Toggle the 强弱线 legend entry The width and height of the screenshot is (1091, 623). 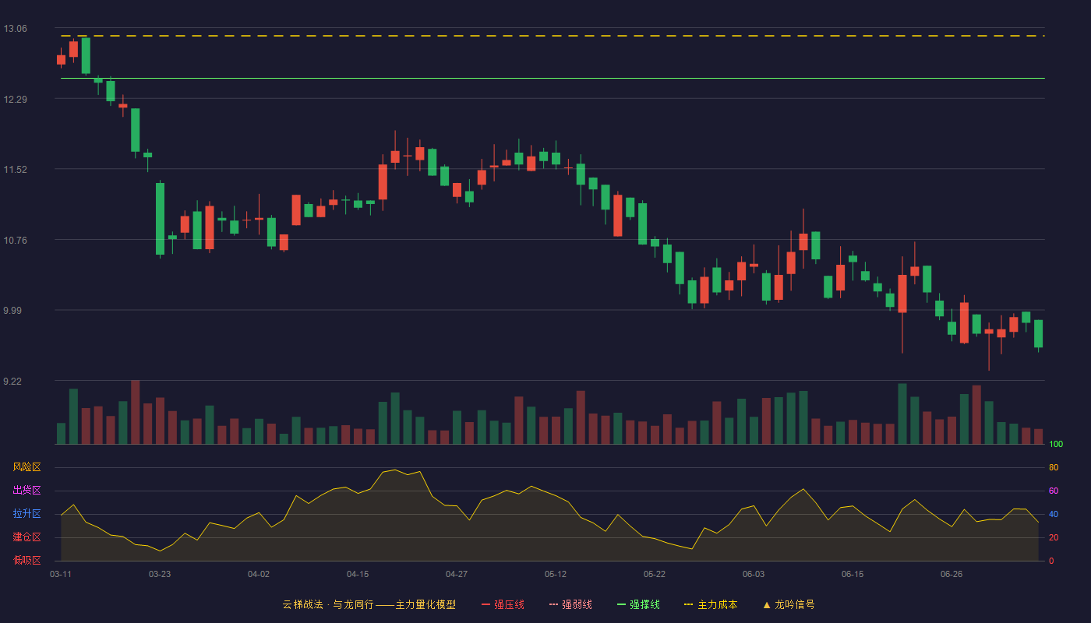[x=570, y=604]
